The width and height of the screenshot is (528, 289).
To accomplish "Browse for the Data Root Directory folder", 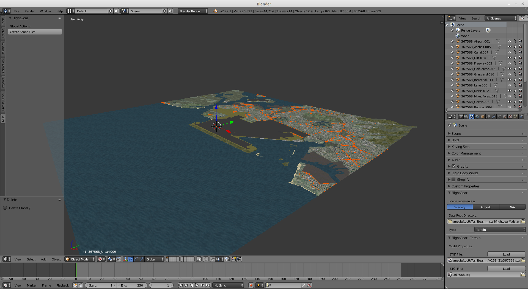I will [523, 221].
